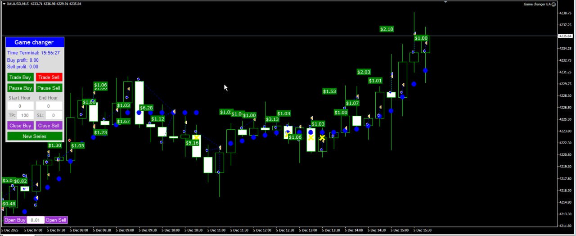The height and width of the screenshot is (236, 576).
Task: Select the $6.28 profit label
Action: [x=146, y=108]
